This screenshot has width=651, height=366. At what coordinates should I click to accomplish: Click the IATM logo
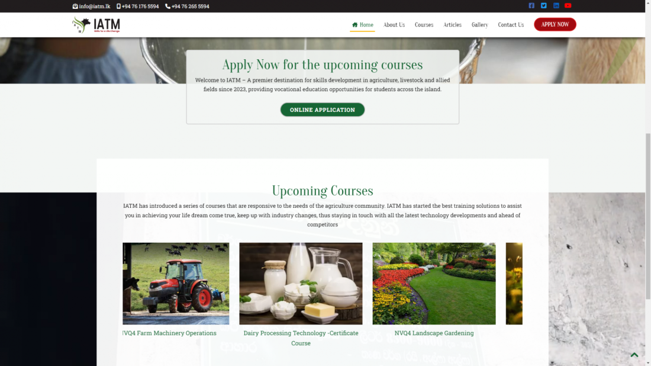[x=96, y=25]
